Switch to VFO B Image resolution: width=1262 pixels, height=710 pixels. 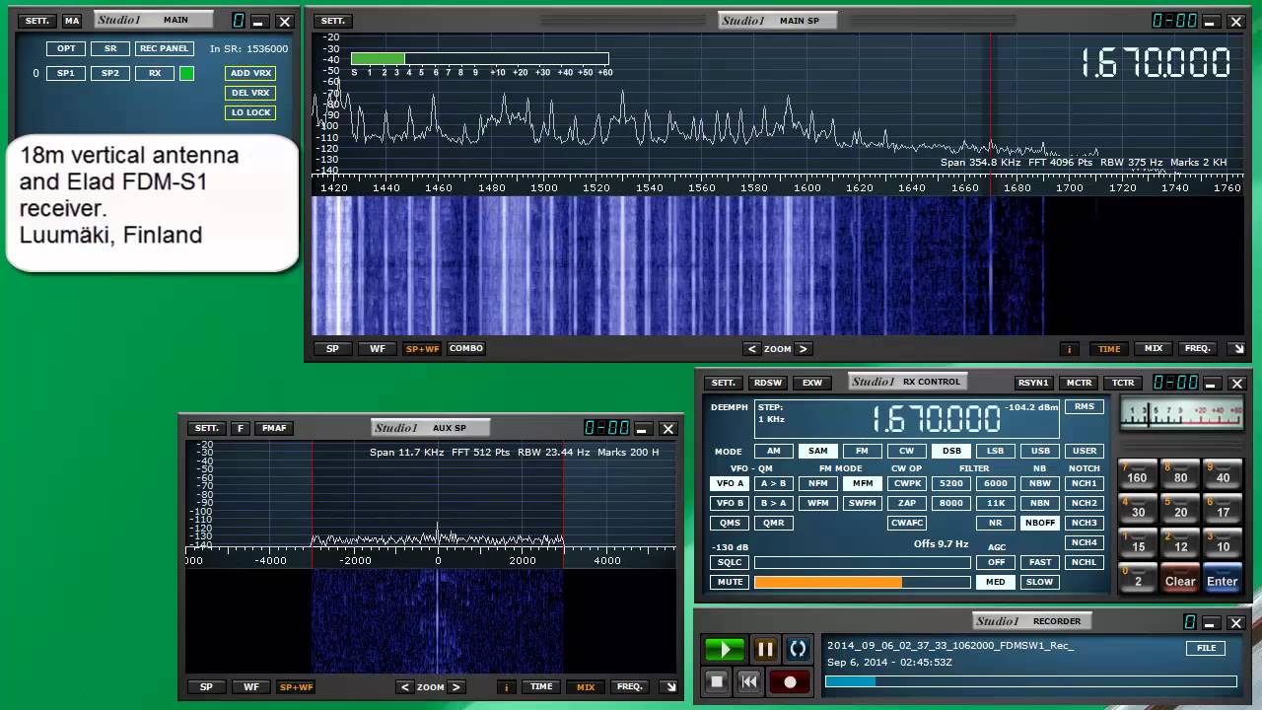730,503
